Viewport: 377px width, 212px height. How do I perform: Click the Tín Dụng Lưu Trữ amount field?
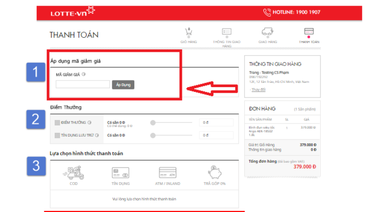[216, 135]
